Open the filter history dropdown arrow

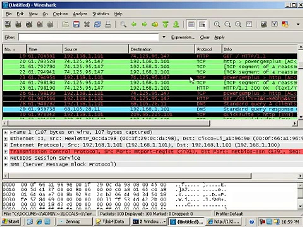pyautogui.click(x=164, y=37)
